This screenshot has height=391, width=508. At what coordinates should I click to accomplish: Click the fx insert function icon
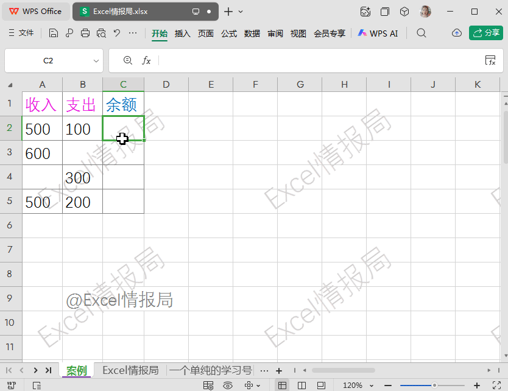pos(146,60)
